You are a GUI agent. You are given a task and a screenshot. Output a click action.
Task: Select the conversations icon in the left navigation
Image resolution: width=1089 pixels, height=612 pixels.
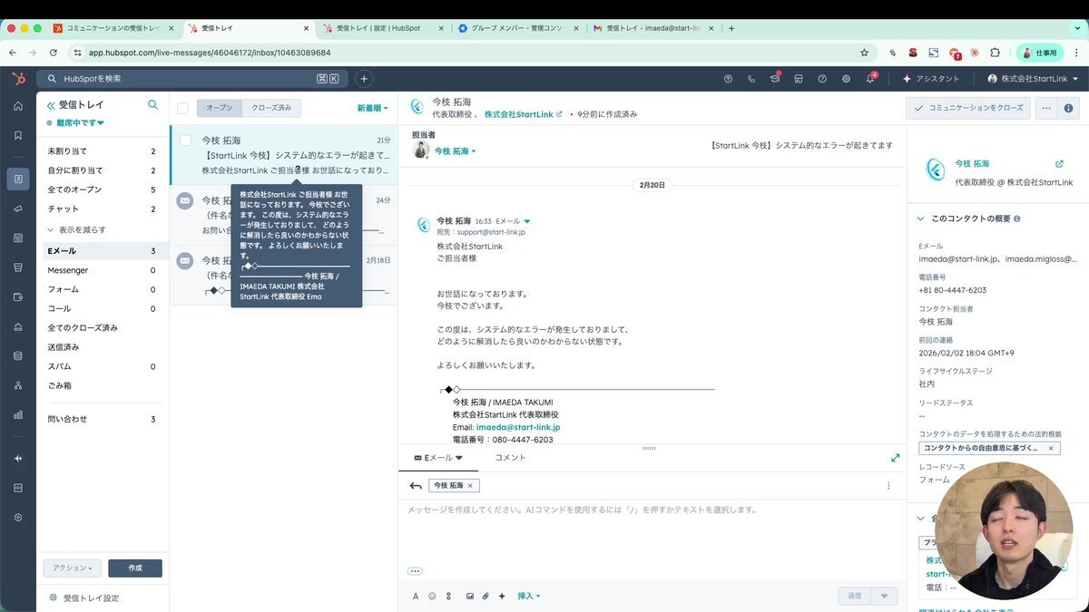17,179
